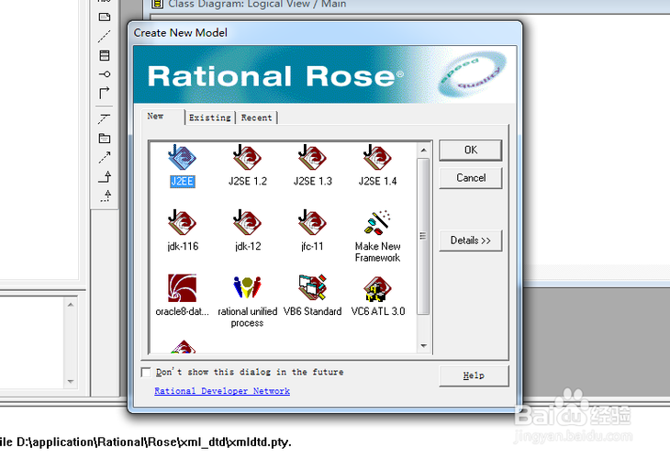The height and width of the screenshot is (459, 670).
Task: Pick the Class tool in diagram toolbox
Action: (105, 55)
